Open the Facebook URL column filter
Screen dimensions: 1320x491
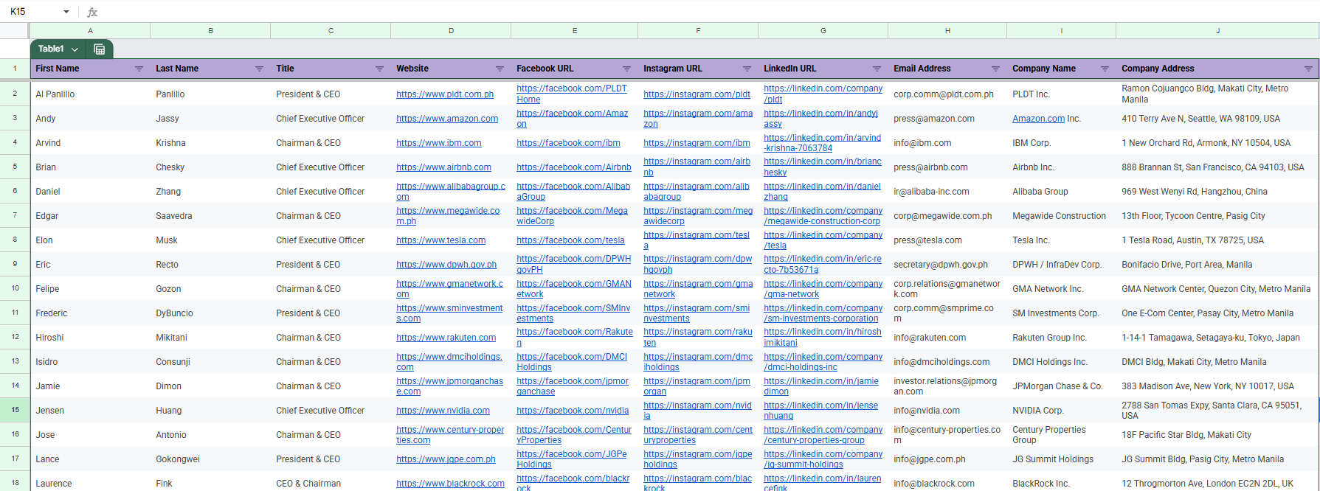pos(626,69)
